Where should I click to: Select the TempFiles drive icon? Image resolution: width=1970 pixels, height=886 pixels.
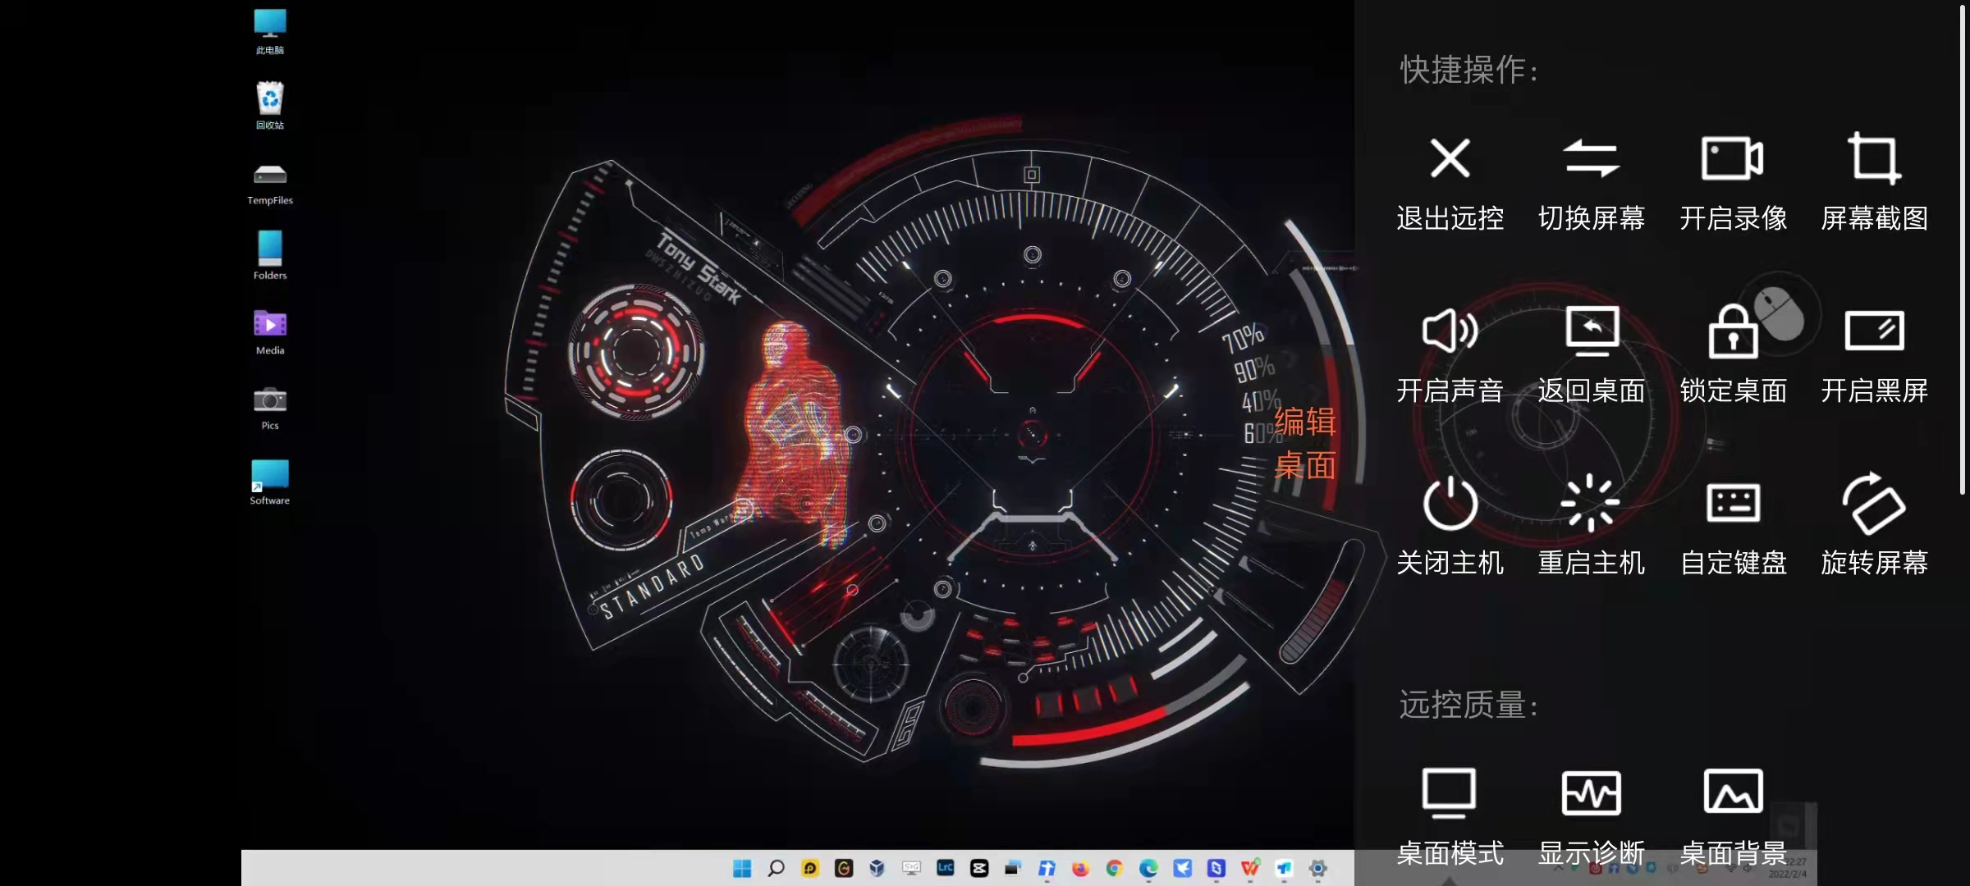pos(270,184)
